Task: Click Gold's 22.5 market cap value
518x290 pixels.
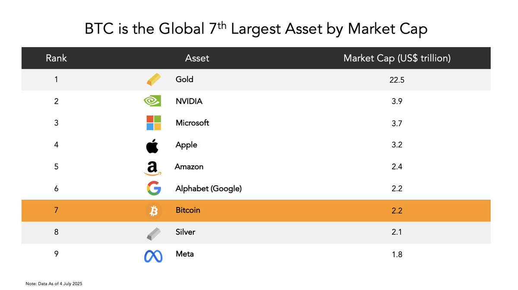Action: 397,80
